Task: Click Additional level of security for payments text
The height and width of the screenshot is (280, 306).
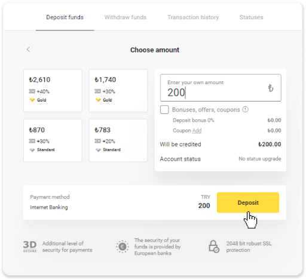Action: coord(67,247)
